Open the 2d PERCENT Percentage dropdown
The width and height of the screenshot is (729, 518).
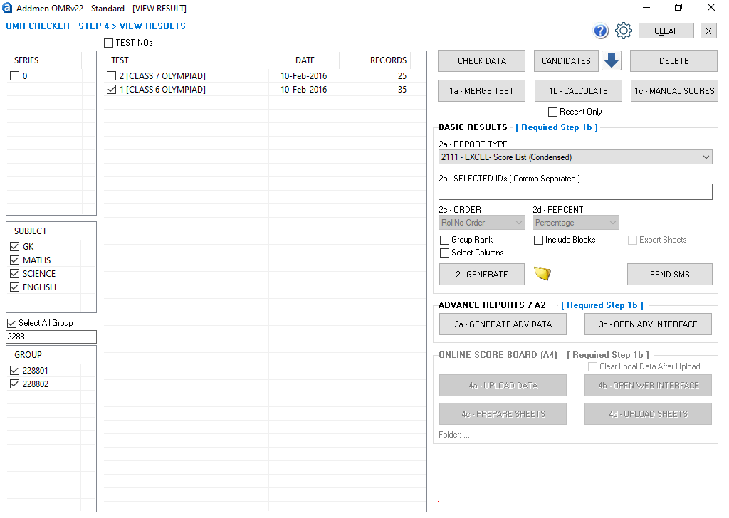[575, 223]
